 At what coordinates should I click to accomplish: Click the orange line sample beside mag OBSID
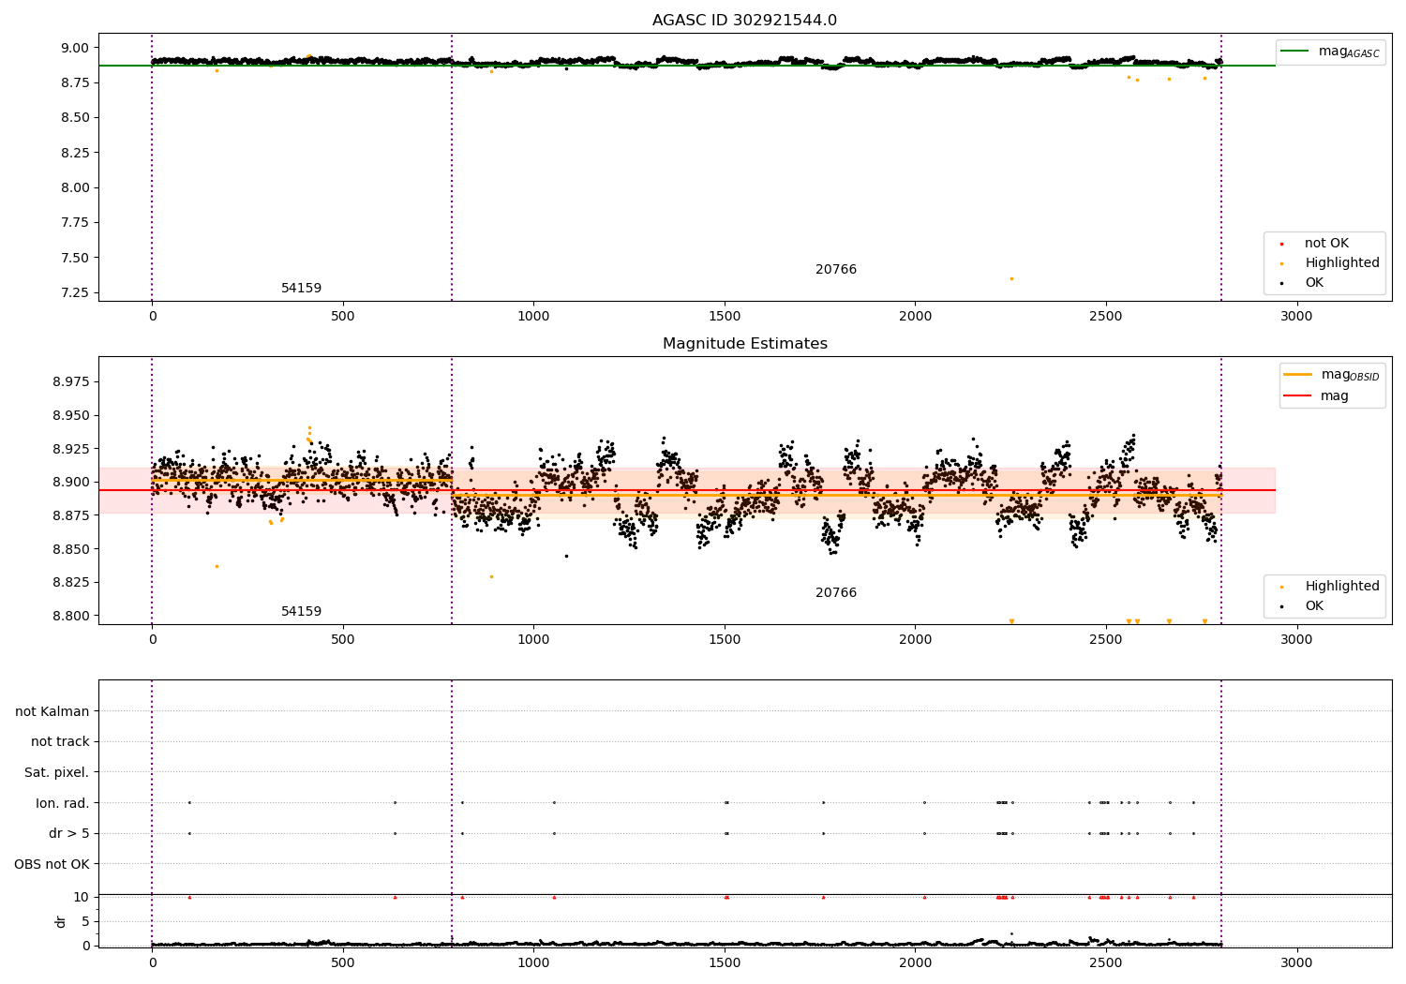point(1298,375)
